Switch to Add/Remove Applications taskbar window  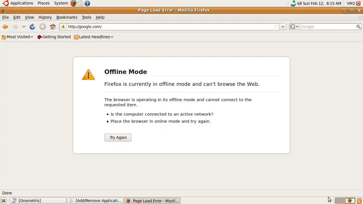pyautogui.click(x=95, y=201)
